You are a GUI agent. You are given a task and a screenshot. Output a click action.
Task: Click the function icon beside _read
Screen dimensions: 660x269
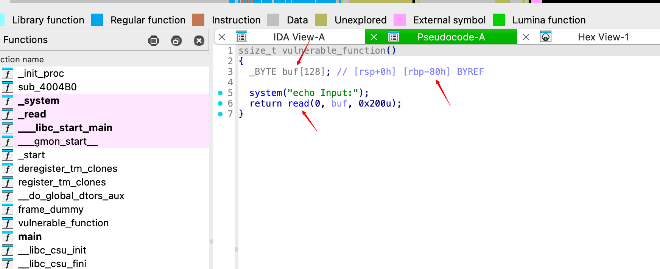point(8,114)
